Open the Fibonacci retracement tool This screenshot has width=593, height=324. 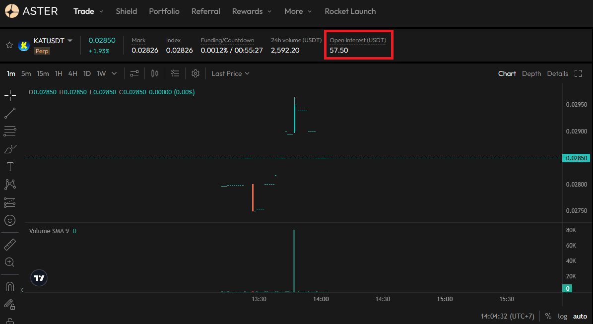point(10,131)
